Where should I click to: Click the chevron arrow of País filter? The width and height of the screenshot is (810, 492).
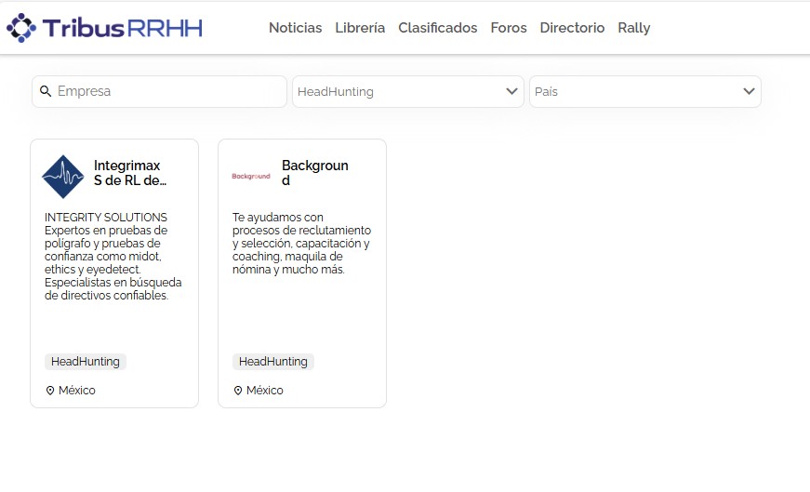tap(749, 92)
